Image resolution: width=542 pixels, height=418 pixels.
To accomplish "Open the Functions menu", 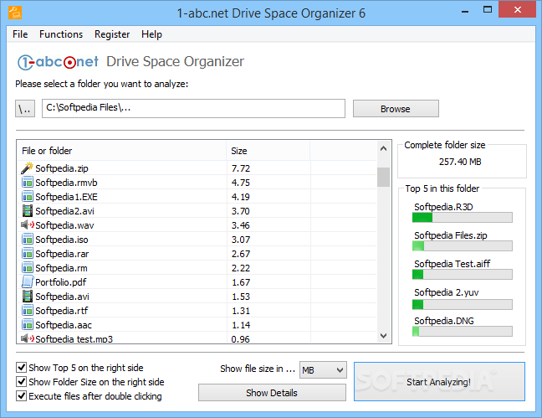I will pos(61,34).
